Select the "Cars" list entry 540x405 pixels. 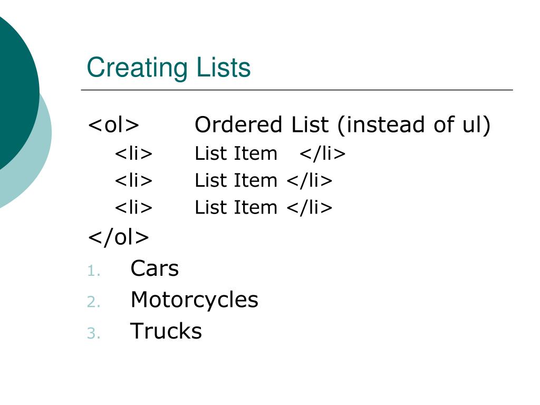155,269
